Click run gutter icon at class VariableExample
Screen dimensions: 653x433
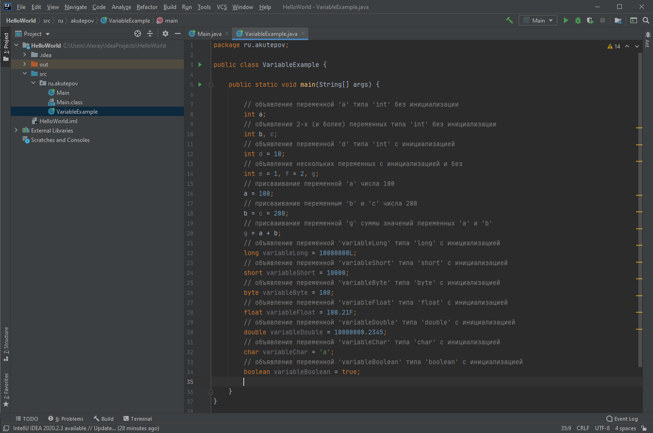click(200, 65)
